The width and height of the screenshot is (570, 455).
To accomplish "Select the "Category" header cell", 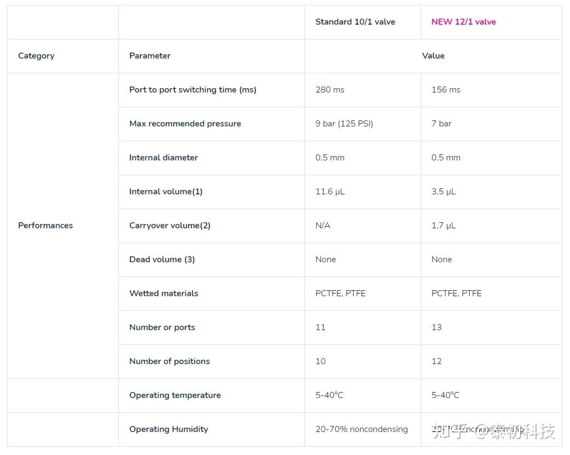I will click(x=36, y=56).
